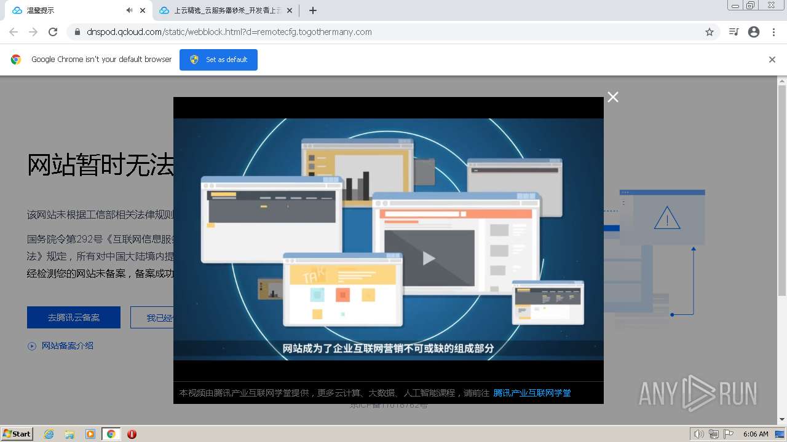Viewport: 787px width, 442px height.
Task: Close the 温馨提示 tab
Action: [x=143, y=10]
